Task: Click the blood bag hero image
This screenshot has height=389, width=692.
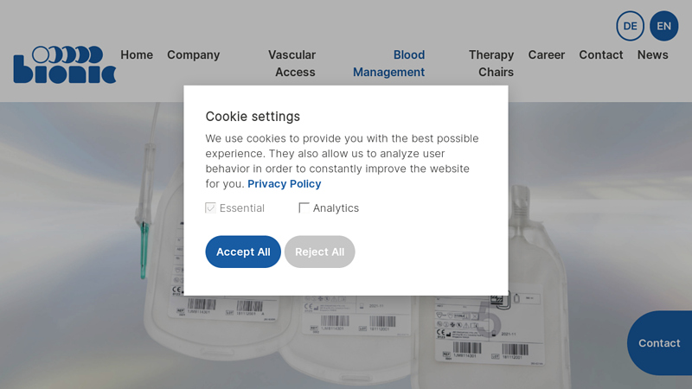Action: [346, 337]
